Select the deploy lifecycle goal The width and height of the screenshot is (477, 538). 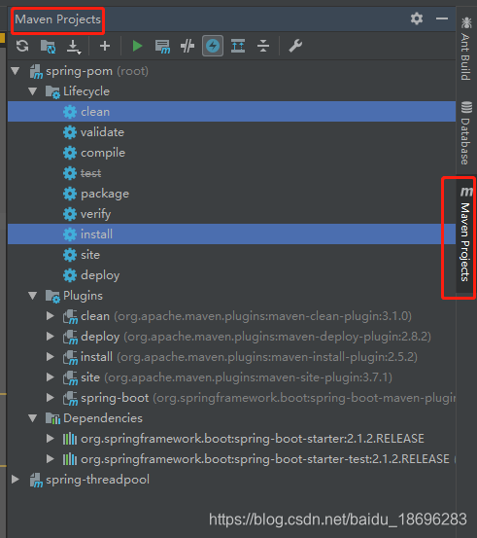pyautogui.click(x=231, y=274)
